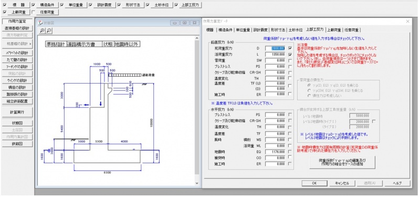This screenshot has width=420, height=197.
Task: Uncheck the 標題 checkbox in the top toolbar
Action: point(5,5)
